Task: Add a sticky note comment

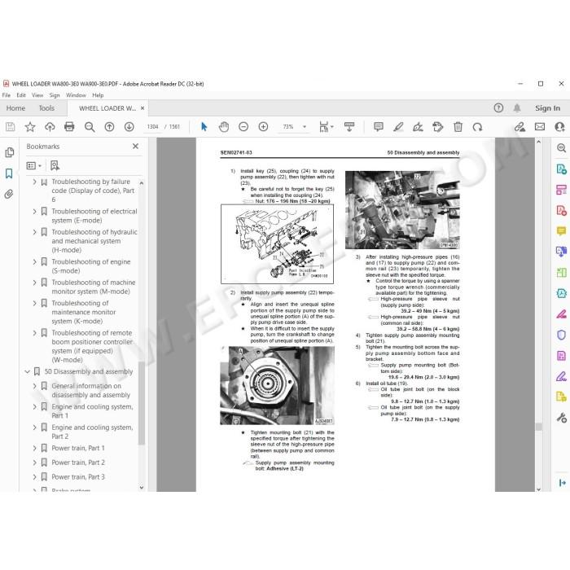Action: (379, 126)
